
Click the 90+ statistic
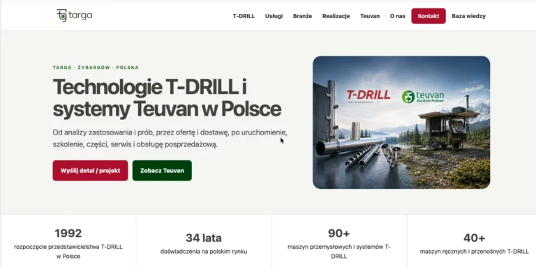pyautogui.click(x=339, y=234)
